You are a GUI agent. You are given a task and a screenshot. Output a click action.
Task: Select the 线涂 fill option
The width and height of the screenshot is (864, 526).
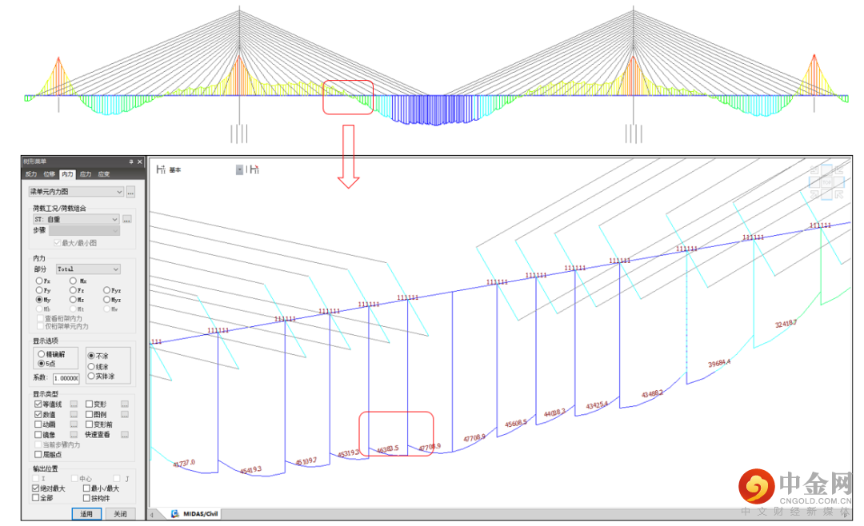point(91,366)
